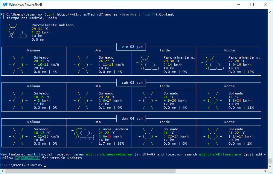
Task: Click the '27-28 °C' temperature in vie Noche
Action: click(237, 61)
